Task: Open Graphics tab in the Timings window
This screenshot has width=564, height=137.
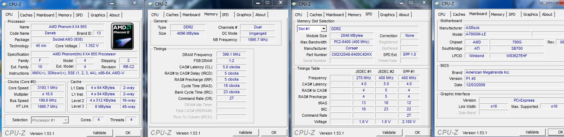Action: point(244,15)
